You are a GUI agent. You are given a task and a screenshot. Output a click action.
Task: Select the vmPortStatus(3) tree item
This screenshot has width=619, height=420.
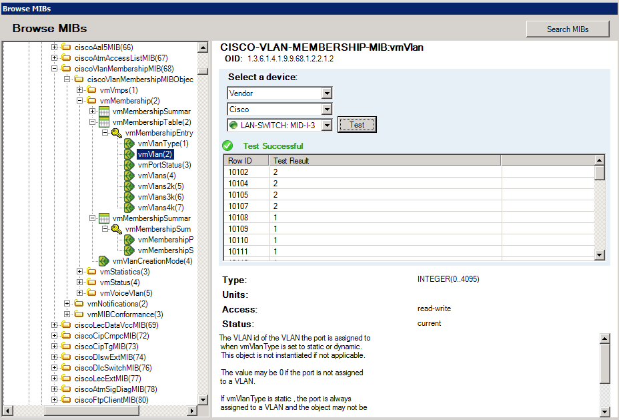(164, 165)
